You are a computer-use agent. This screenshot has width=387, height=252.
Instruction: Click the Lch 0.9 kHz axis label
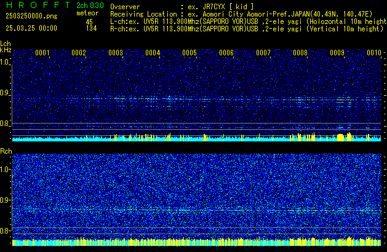coord(5,93)
